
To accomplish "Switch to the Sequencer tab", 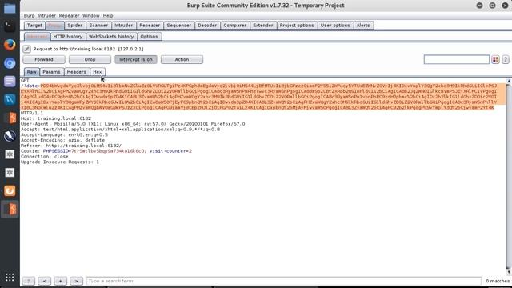I will 179,26.
